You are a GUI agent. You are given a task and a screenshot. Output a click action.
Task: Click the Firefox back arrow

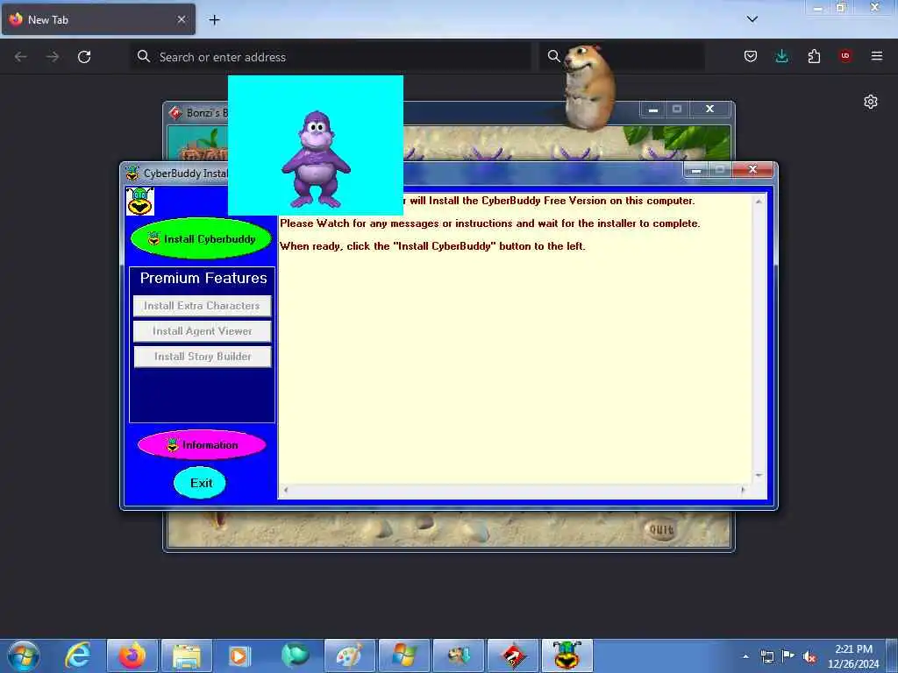pos(21,57)
